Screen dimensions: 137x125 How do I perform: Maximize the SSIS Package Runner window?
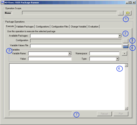[130, 3]
